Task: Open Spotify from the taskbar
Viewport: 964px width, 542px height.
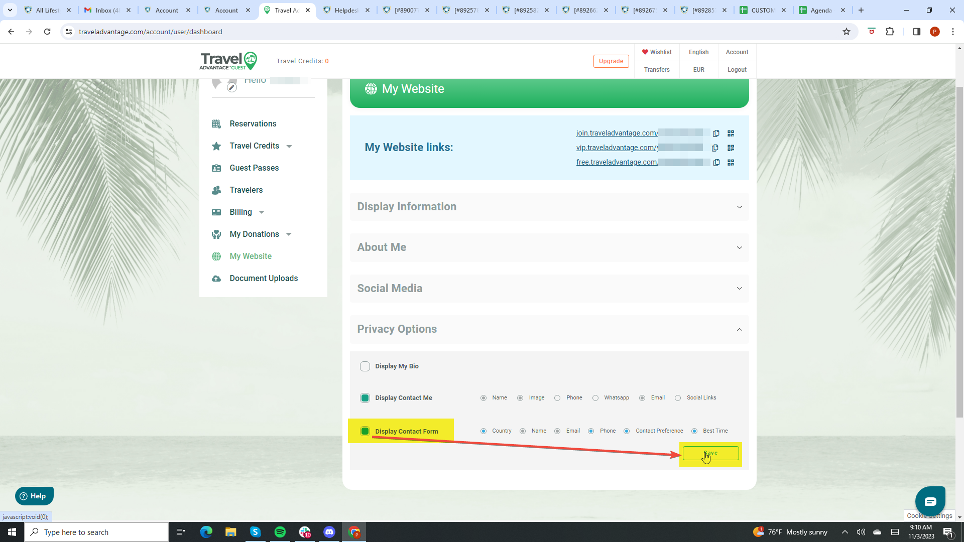Action: click(x=280, y=532)
